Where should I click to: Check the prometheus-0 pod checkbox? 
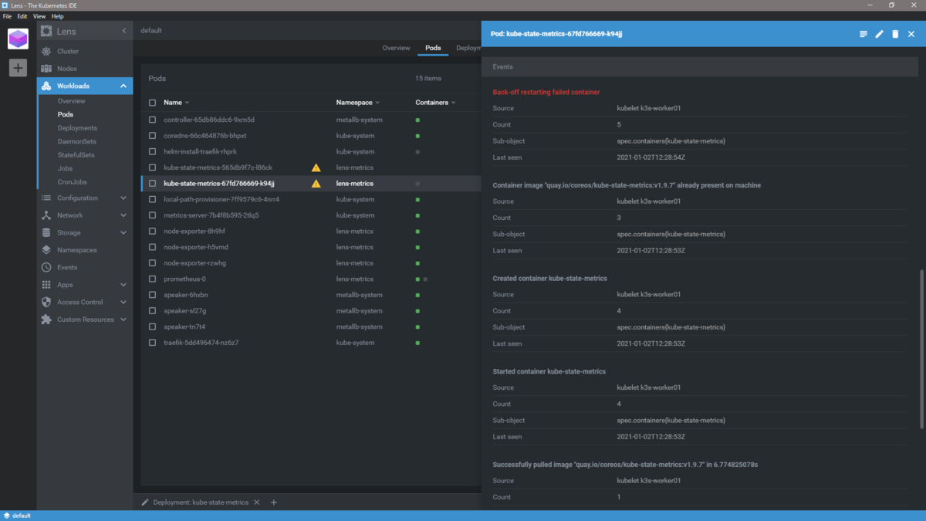(152, 279)
